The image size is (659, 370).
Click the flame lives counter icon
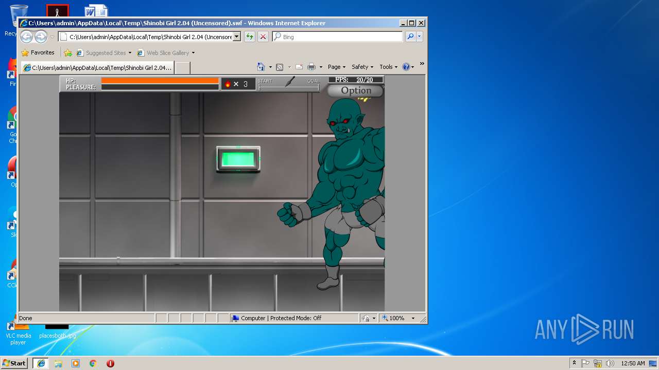pyautogui.click(x=228, y=84)
